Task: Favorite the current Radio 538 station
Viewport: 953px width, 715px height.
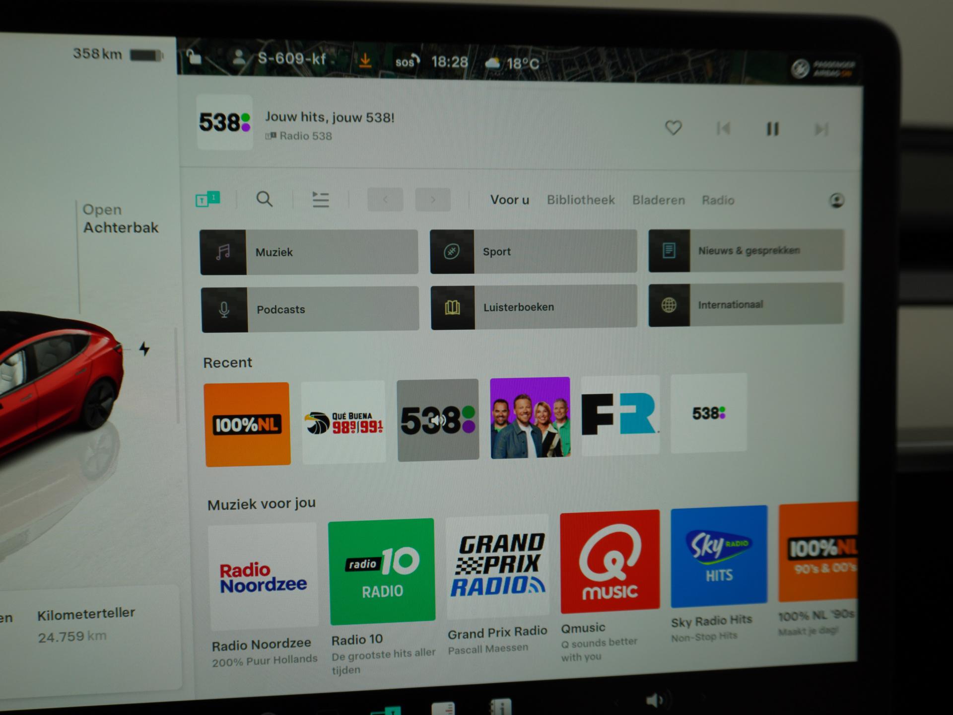Action: 673,128
